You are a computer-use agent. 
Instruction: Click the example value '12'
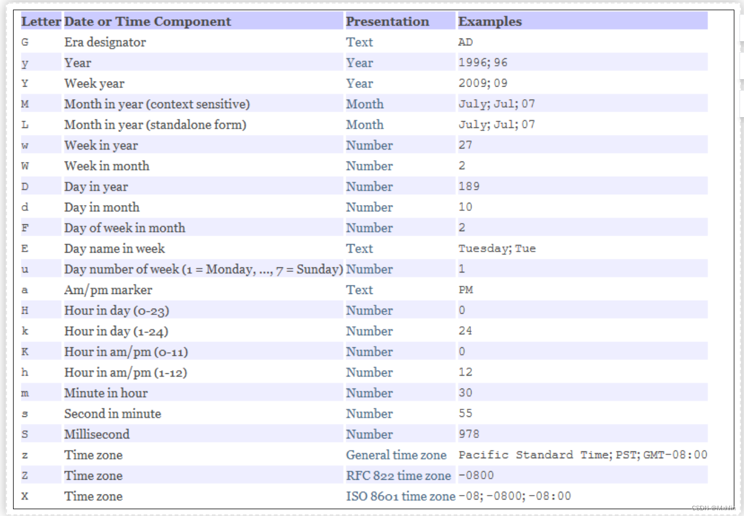[465, 372]
